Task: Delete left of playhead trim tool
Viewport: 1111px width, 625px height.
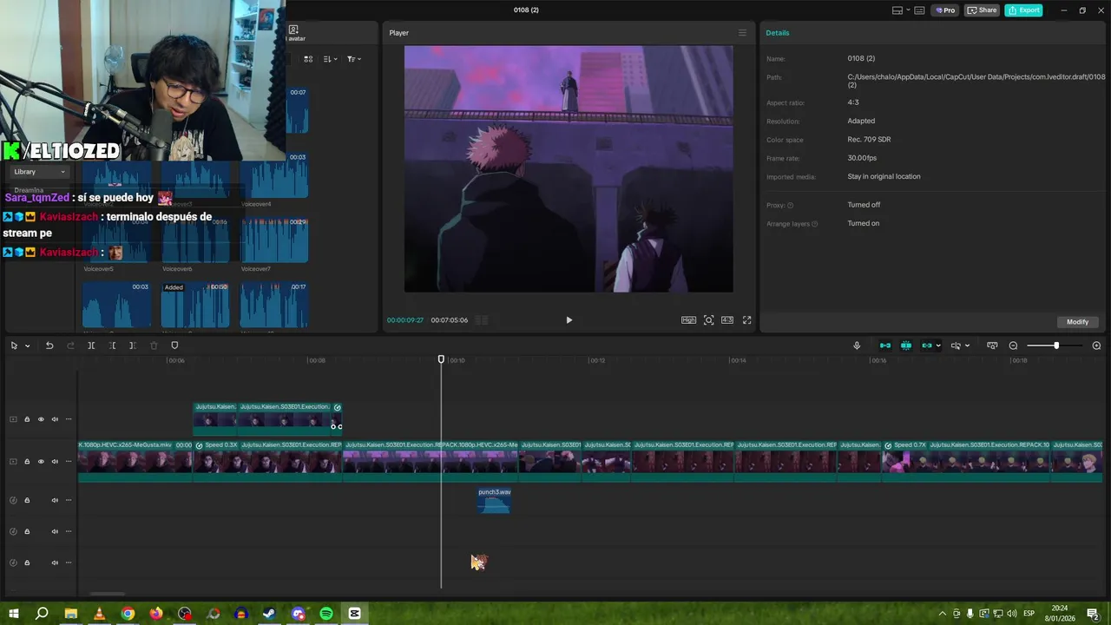Action: click(x=112, y=345)
